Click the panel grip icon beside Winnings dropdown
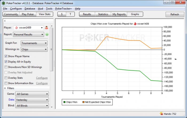 pos(51,49)
